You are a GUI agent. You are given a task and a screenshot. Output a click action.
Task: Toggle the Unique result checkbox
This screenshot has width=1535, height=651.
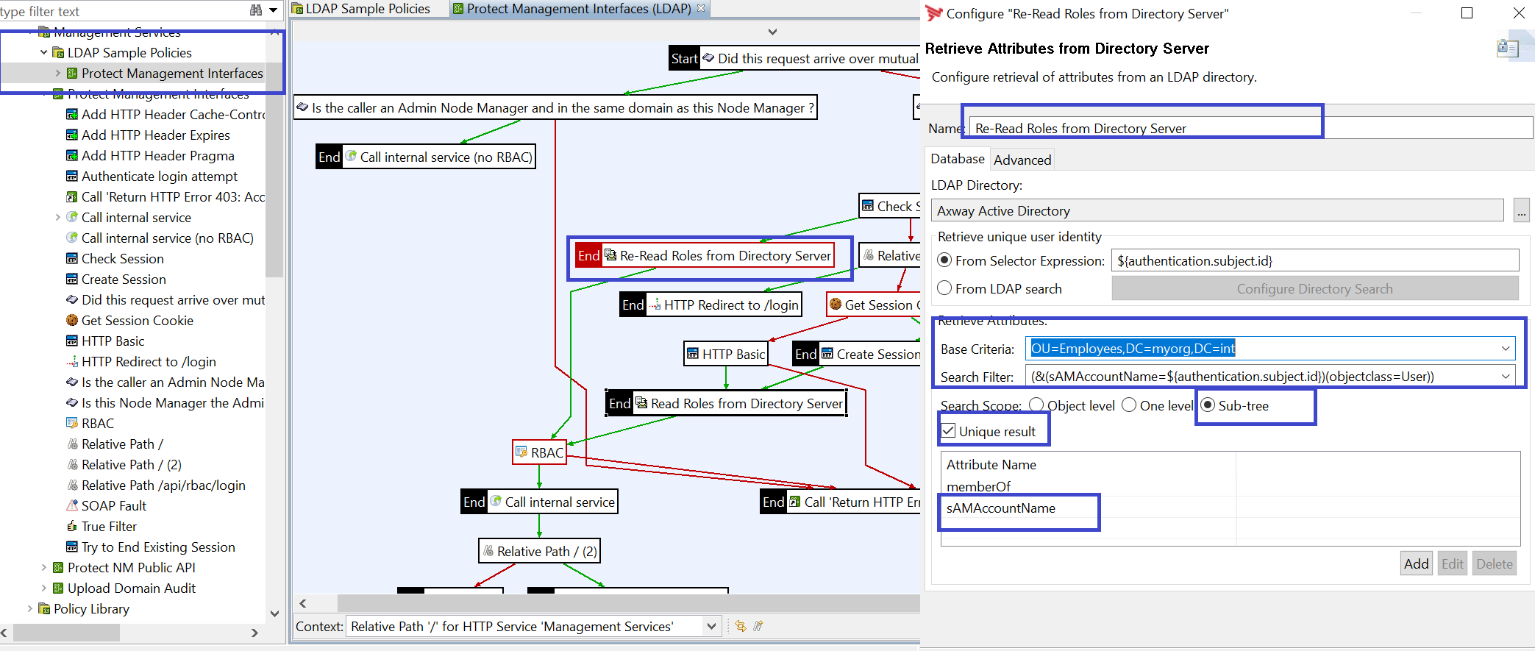[x=949, y=431]
